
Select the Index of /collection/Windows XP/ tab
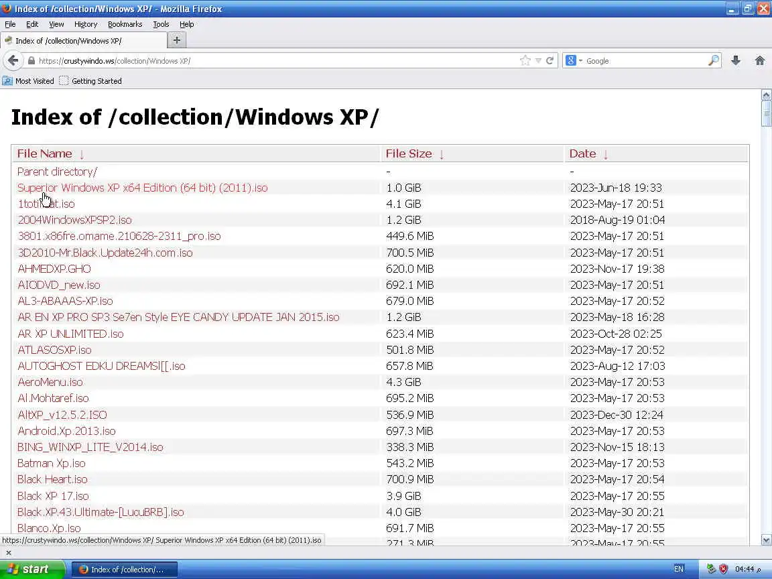click(84, 40)
